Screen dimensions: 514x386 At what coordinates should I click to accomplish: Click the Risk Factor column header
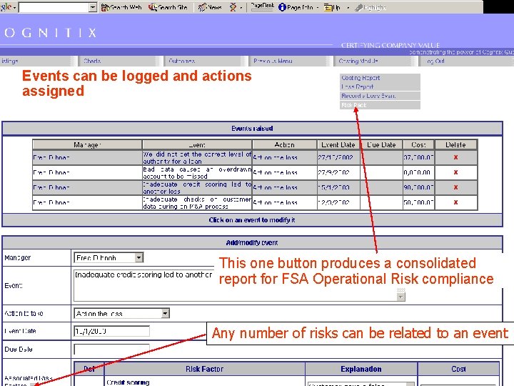205,369
